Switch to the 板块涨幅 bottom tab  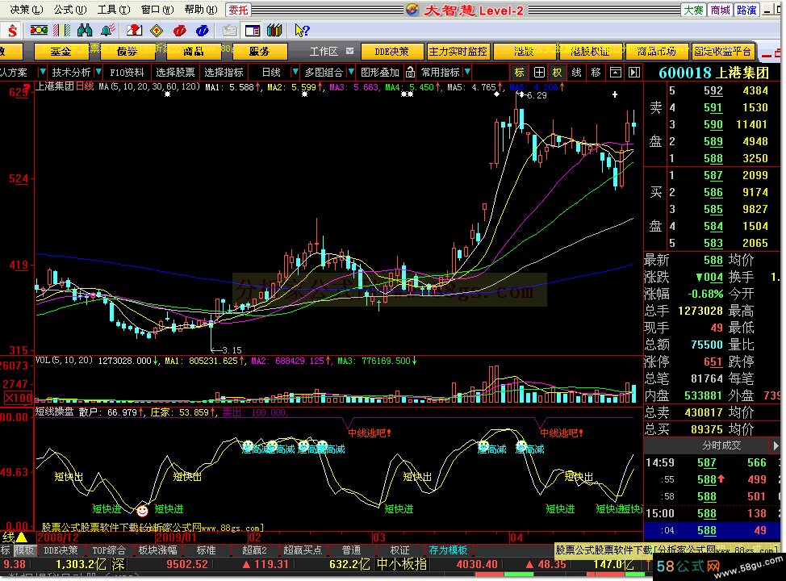(x=157, y=550)
